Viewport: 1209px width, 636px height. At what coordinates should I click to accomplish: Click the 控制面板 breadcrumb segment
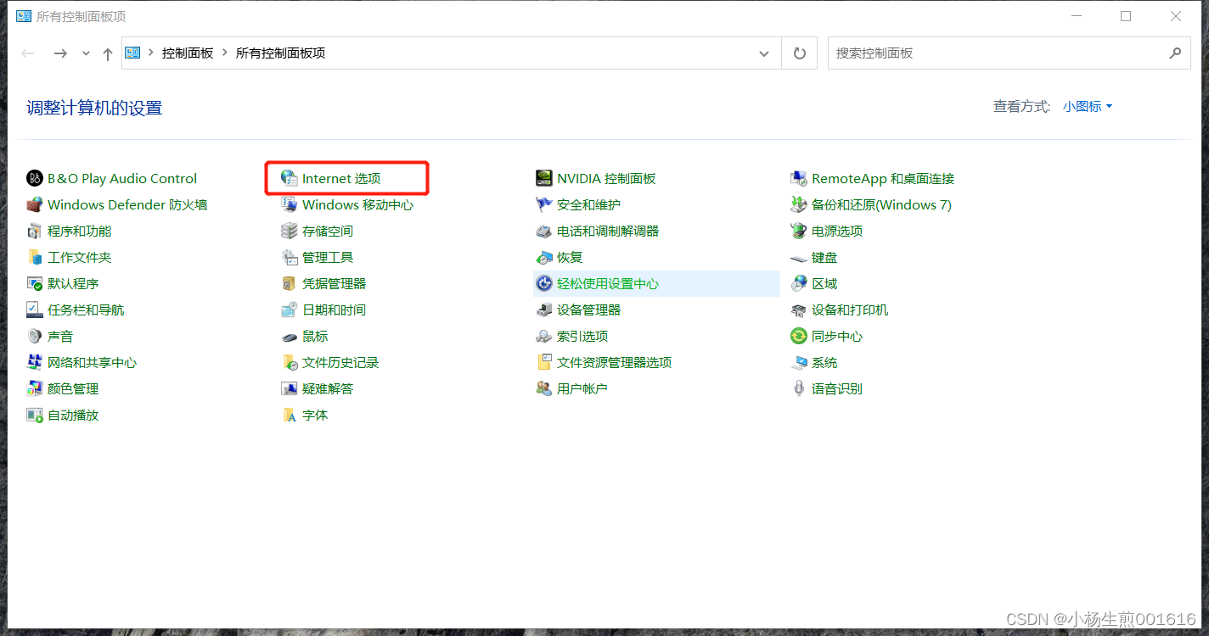[188, 53]
